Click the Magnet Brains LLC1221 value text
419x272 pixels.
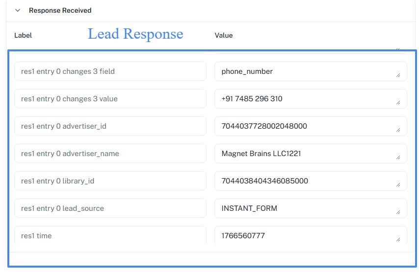[261, 154]
